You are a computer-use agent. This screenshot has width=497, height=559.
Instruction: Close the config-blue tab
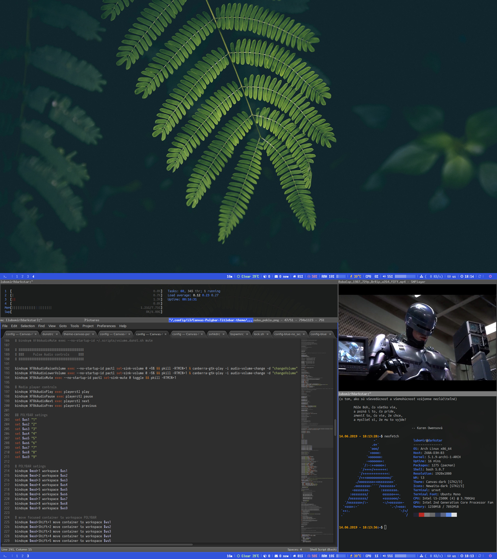[x=330, y=334]
